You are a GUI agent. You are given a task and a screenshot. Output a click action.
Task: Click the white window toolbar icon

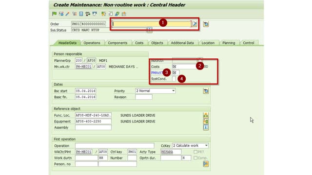[x=111, y=14]
